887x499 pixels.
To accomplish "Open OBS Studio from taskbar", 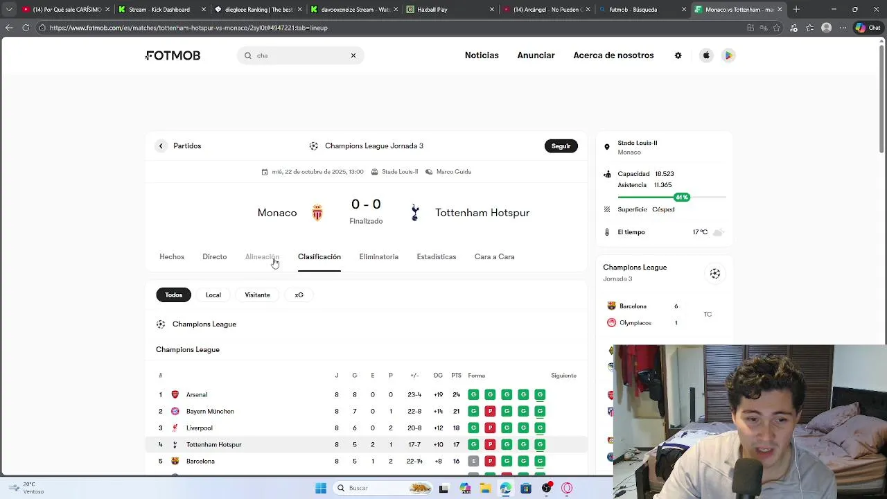I will point(547,488).
